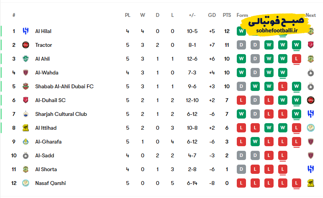
Task: Click Al Shorta's first draw form badge
Action: (x=241, y=169)
